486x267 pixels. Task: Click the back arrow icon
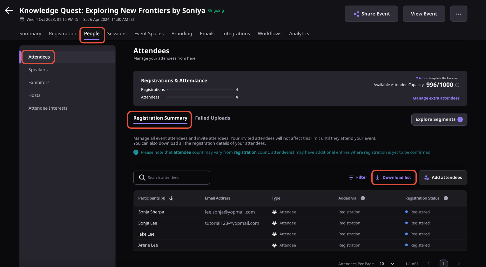[x=9, y=10]
